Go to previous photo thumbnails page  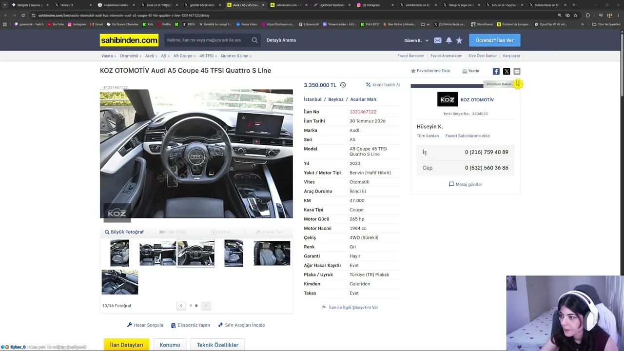[181, 306]
